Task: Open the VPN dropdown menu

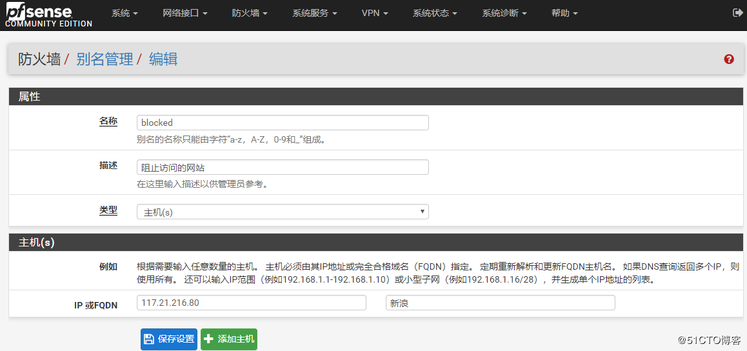Action: pyautogui.click(x=374, y=14)
